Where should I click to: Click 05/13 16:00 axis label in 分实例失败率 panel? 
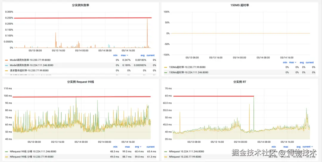(x=58, y=50)
